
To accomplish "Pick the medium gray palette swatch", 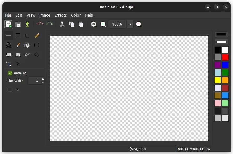I will point(217,57).
